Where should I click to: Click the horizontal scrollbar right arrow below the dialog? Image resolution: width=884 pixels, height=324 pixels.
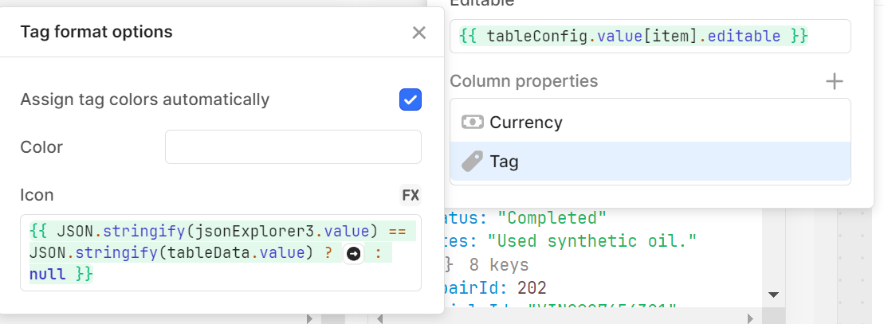point(309,319)
